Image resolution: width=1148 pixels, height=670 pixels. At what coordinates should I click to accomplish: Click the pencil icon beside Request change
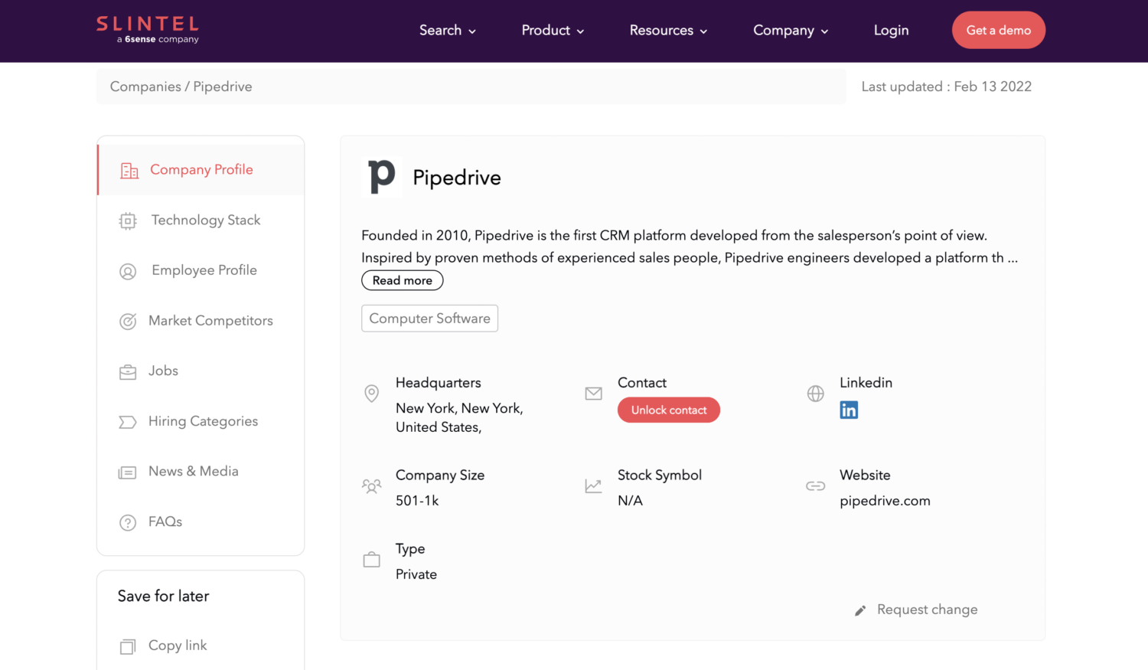pos(860,610)
